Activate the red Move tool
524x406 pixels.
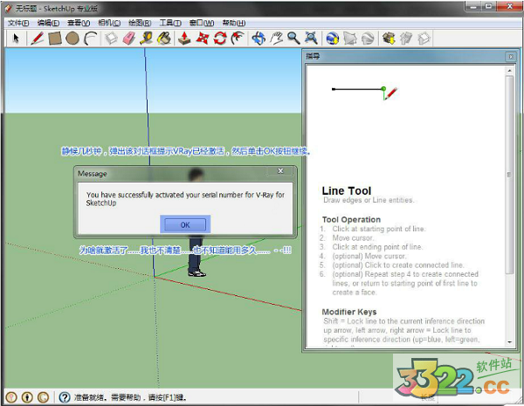tap(203, 38)
